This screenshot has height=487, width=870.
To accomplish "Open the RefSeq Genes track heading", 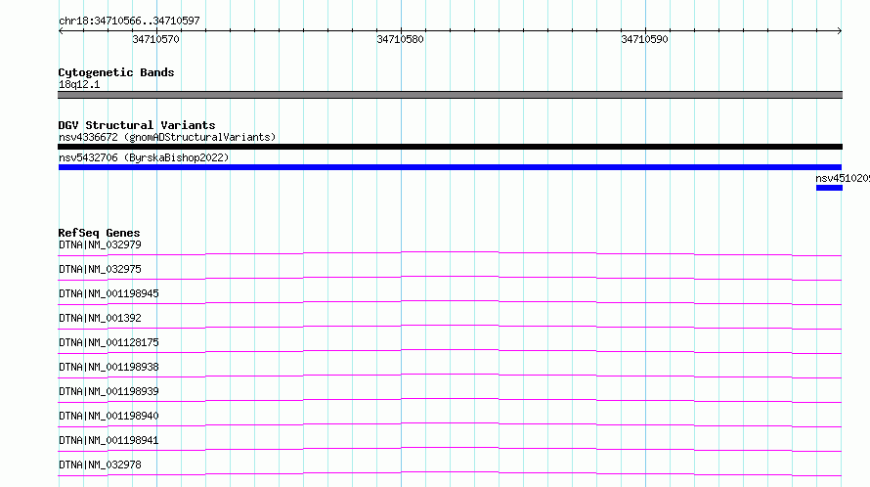I will tap(100, 233).
